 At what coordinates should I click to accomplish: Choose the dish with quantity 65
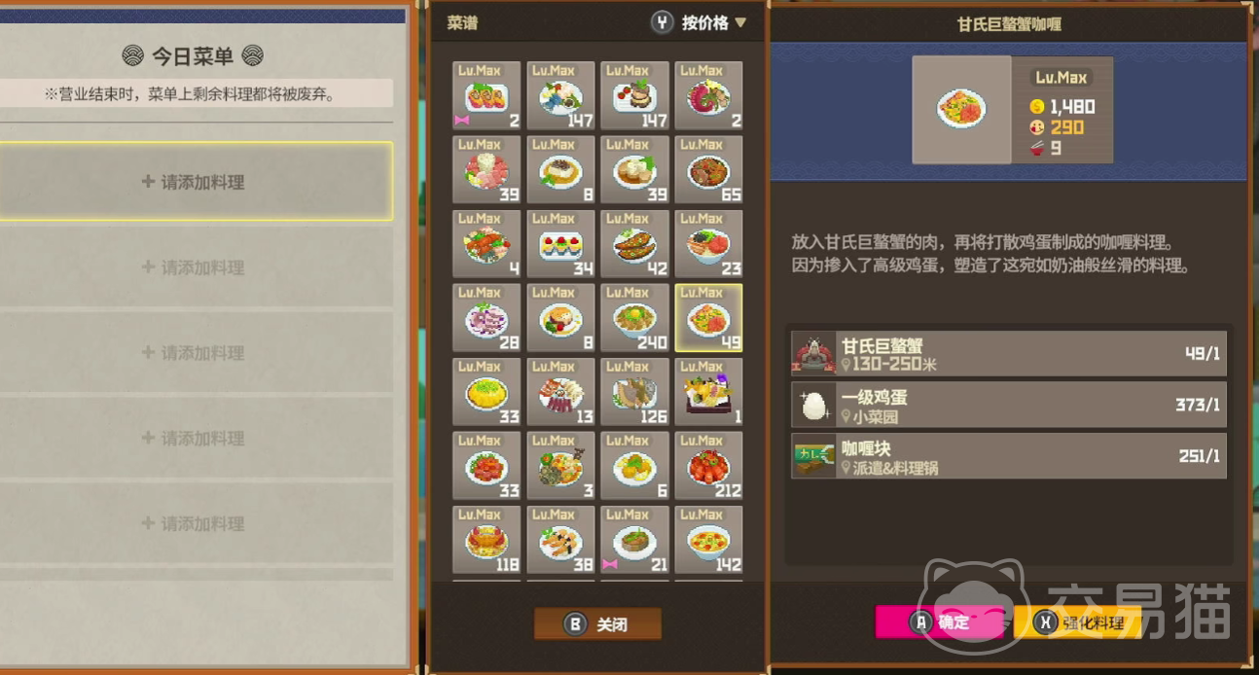pos(708,169)
